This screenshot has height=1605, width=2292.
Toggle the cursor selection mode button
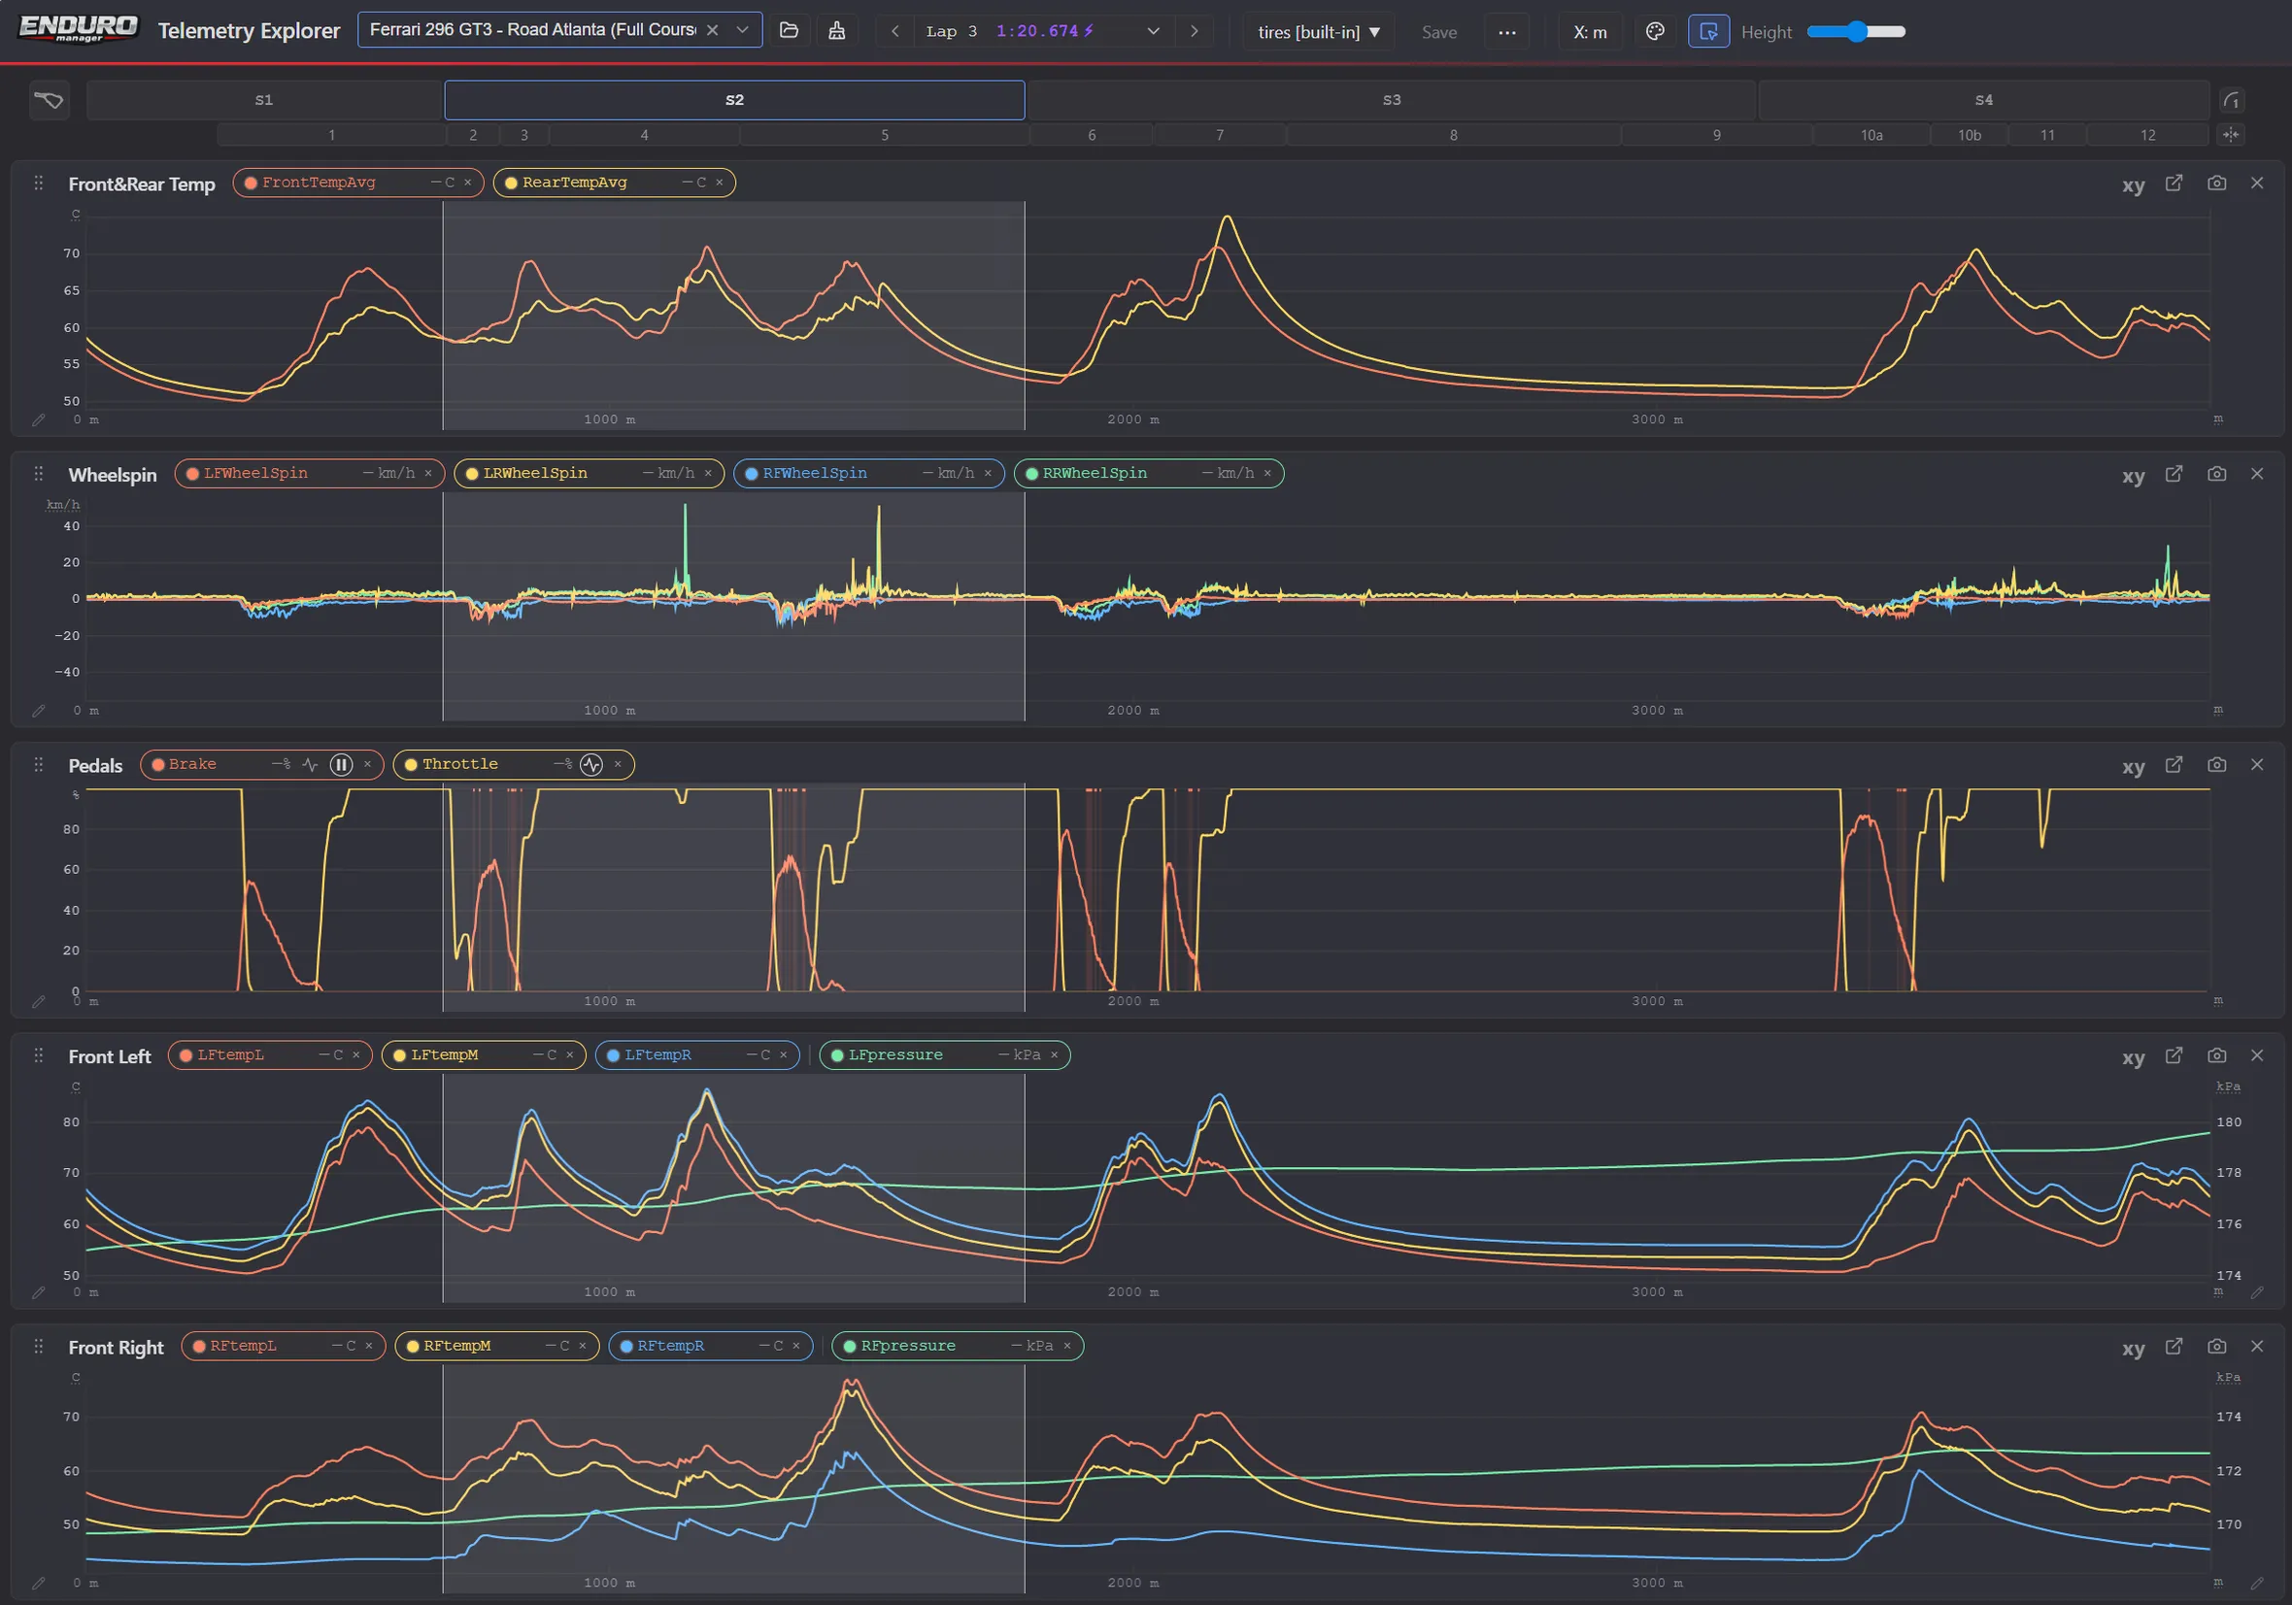[x=1708, y=31]
